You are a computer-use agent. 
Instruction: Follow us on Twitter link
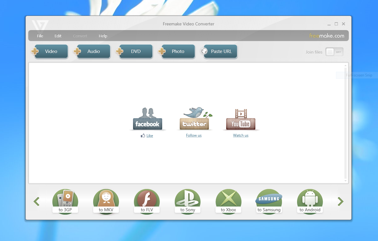(194, 135)
